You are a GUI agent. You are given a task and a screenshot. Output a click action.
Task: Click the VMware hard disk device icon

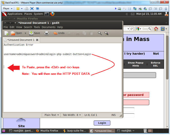click(x=119, y=9)
